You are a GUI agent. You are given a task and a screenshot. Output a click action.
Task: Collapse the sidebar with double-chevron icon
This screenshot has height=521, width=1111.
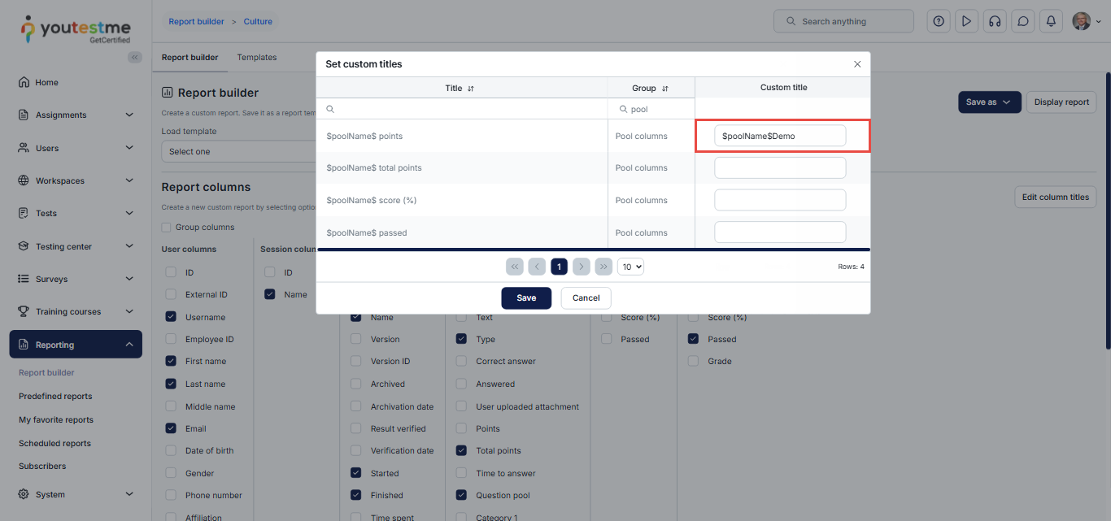click(135, 57)
